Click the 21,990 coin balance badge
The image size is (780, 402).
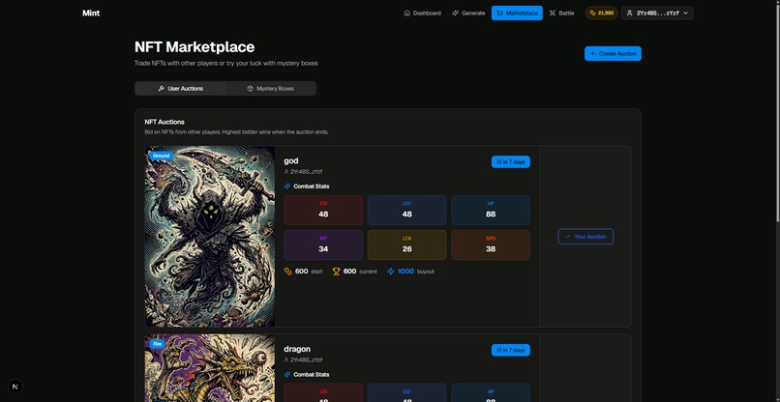pos(601,13)
